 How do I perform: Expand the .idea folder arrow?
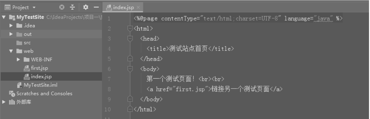(x=11, y=26)
